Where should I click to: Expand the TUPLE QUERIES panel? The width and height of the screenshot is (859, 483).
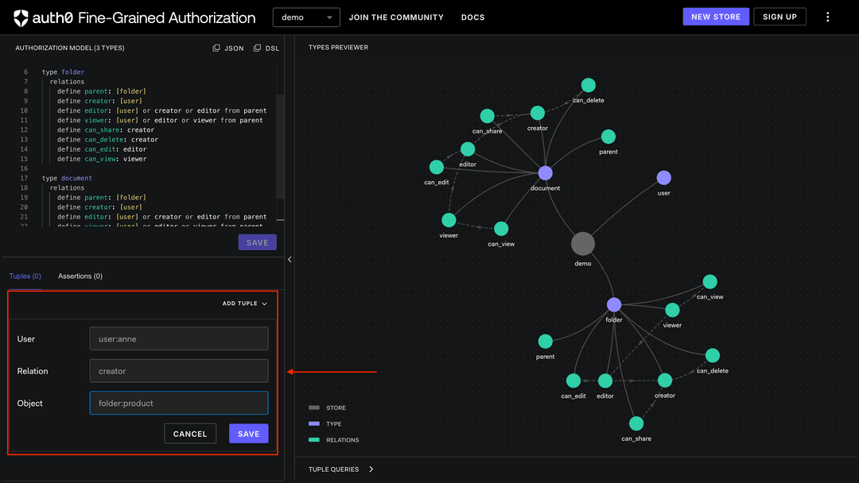click(x=340, y=469)
